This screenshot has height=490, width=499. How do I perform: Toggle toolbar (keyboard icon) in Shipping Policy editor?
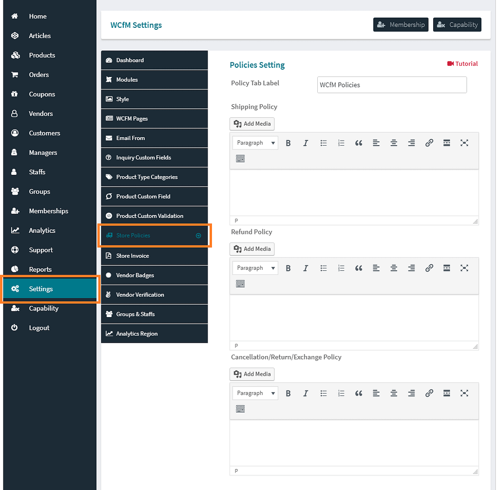240,159
